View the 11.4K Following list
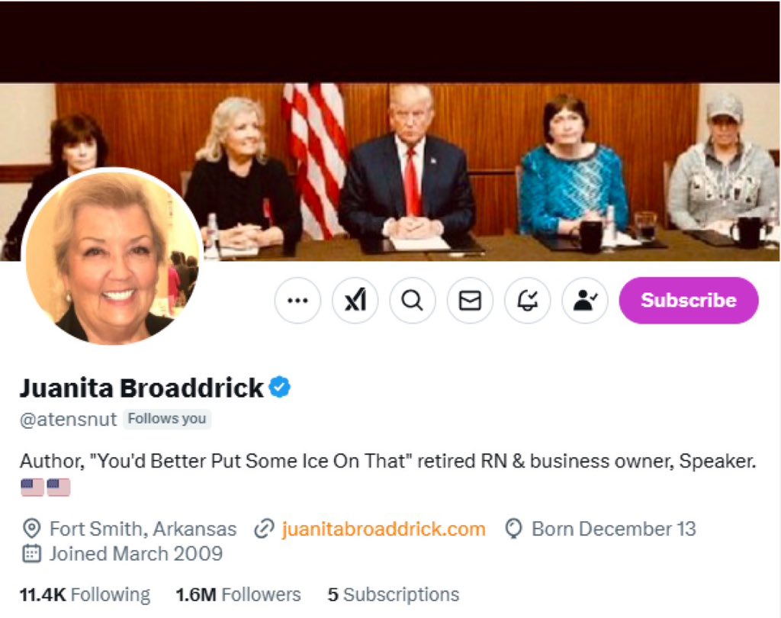The width and height of the screenshot is (781, 618). 85,594
